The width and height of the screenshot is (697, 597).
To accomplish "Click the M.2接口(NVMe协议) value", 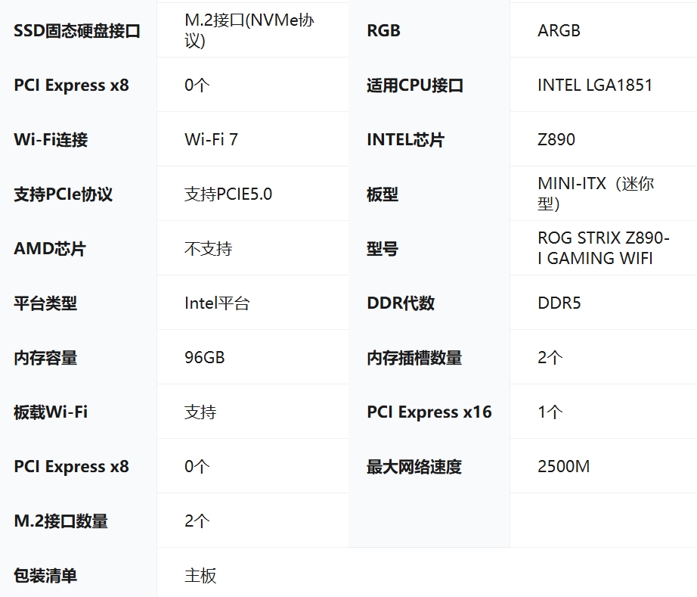I will [x=249, y=30].
